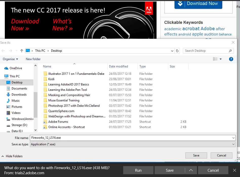Image resolution: width=240 pixels, height=177 pixels.
Task: Click Run in the download bar
Action: [138, 170]
